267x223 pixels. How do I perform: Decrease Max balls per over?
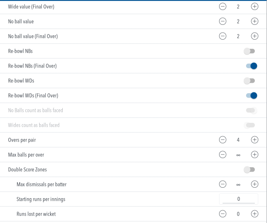[223, 155]
